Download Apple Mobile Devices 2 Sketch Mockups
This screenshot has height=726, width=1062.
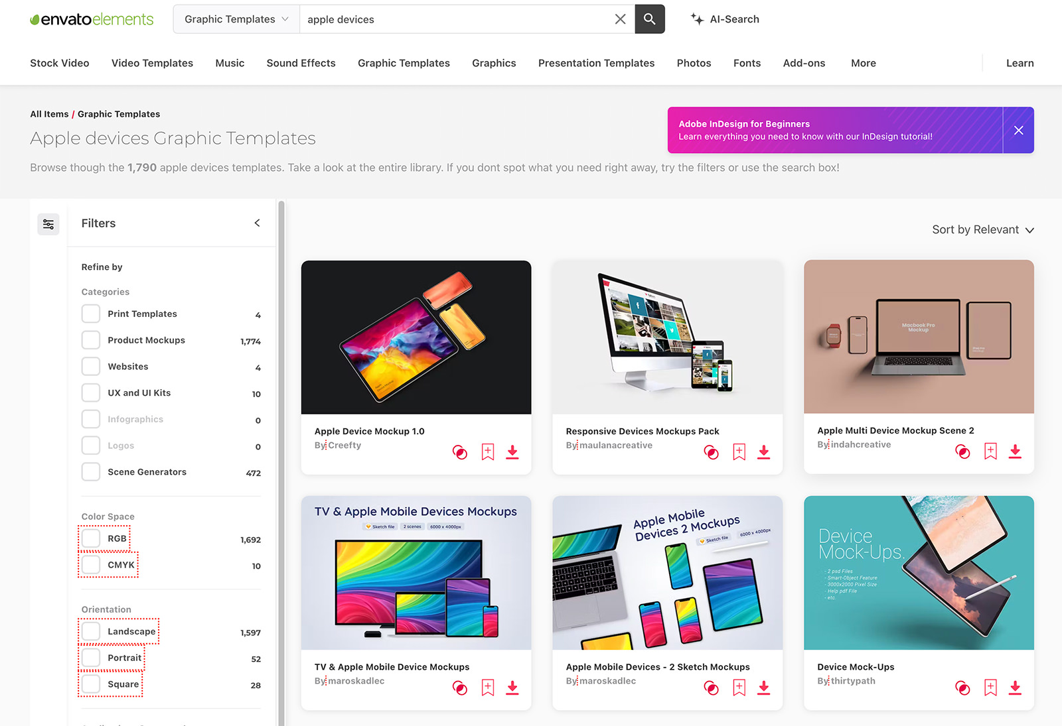pos(764,688)
